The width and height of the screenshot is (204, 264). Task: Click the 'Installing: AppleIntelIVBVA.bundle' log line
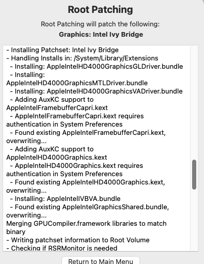coord(65,199)
